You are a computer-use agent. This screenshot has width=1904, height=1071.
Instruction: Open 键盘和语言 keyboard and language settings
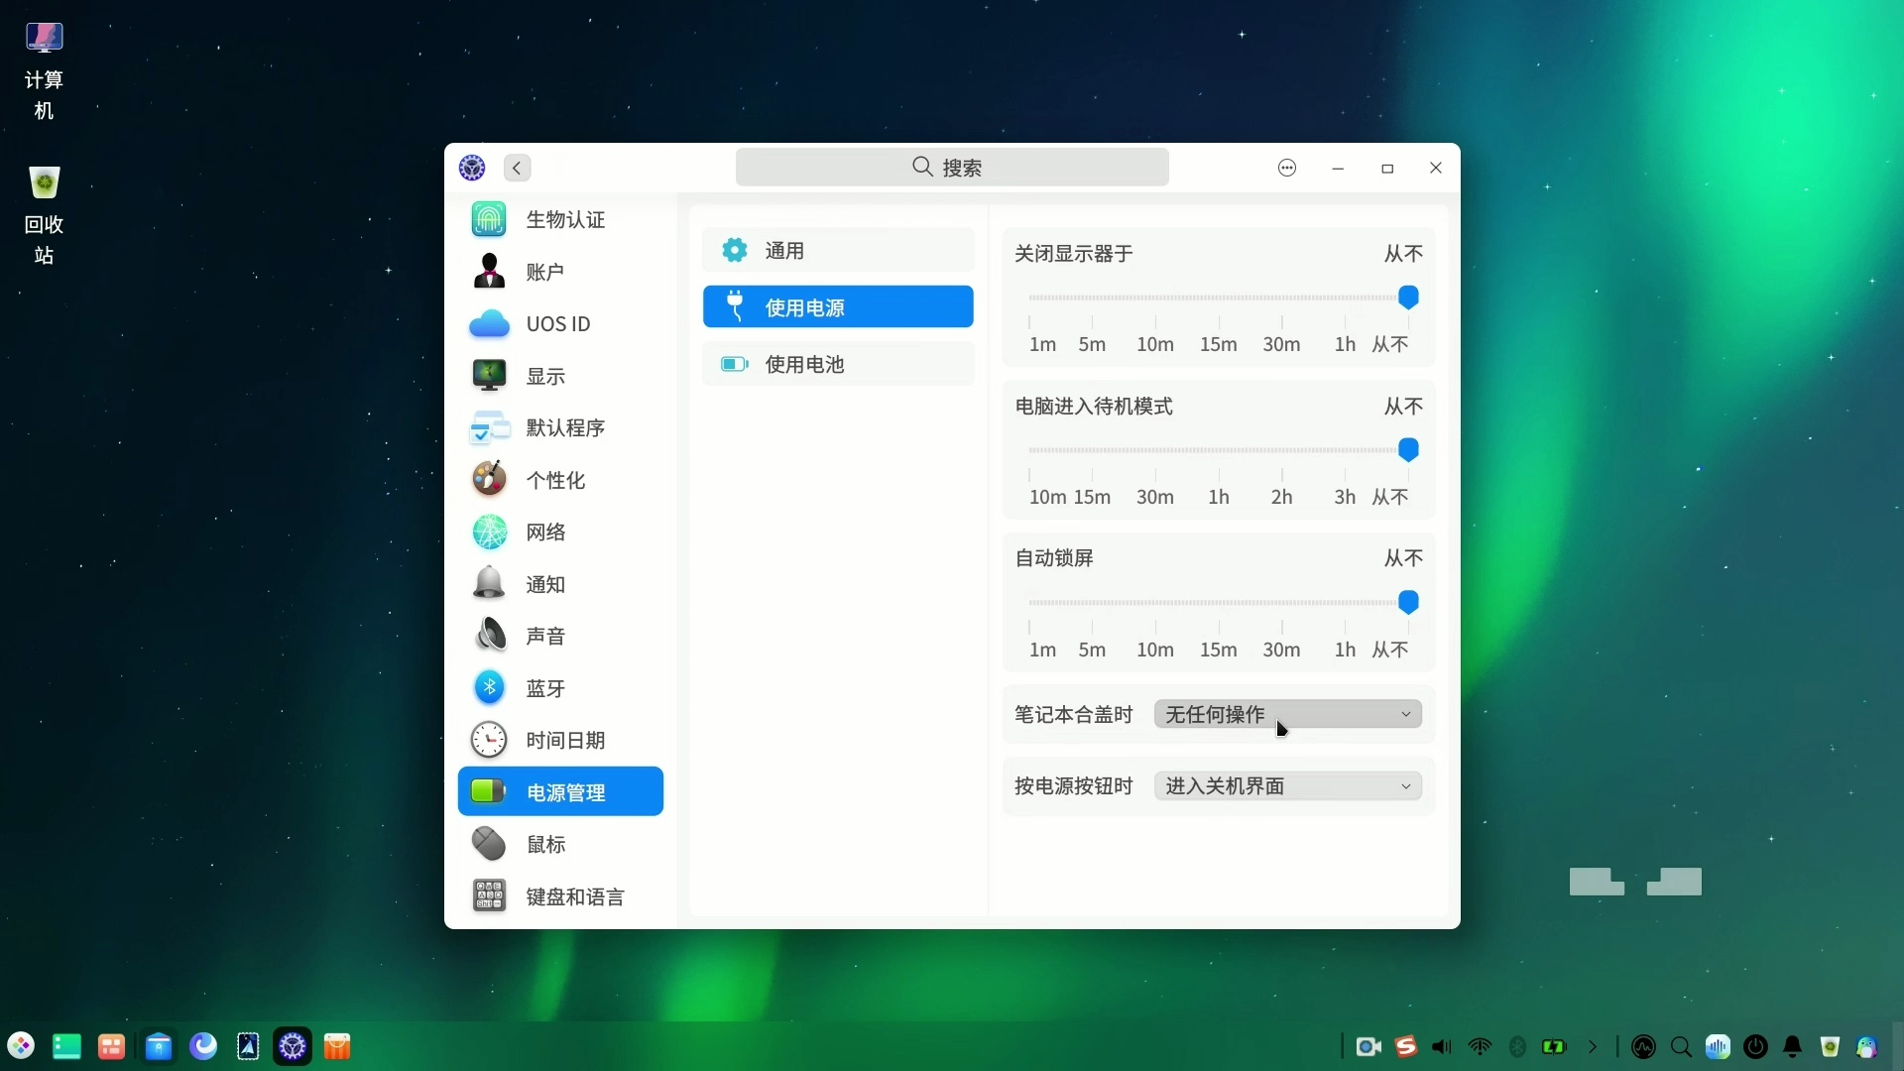pyautogui.click(x=560, y=896)
